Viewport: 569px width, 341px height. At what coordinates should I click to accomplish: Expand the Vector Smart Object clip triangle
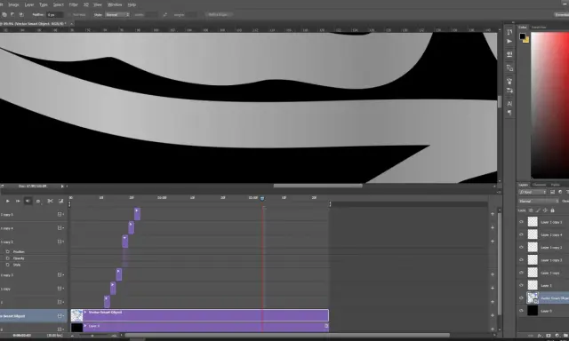[x=85, y=312]
